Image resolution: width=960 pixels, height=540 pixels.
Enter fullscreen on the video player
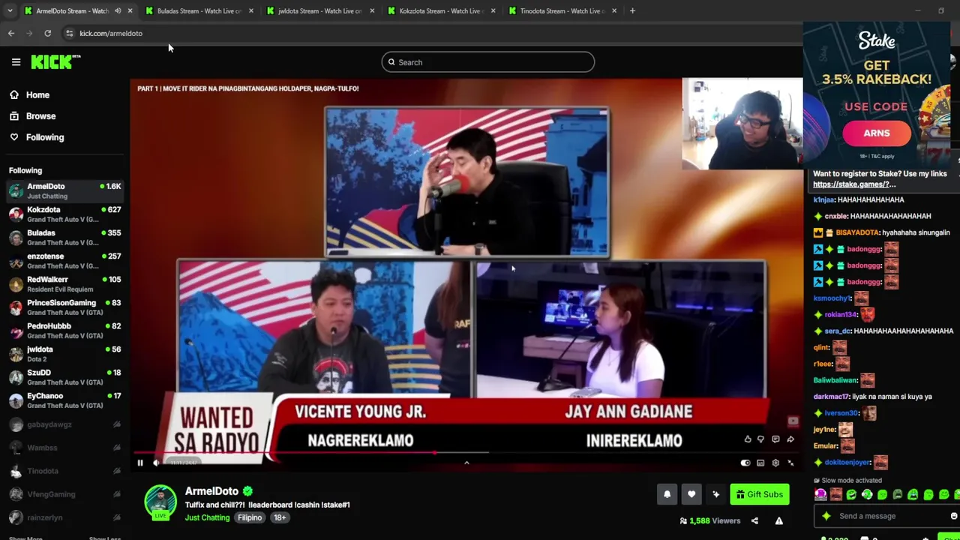tap(790, 463)
